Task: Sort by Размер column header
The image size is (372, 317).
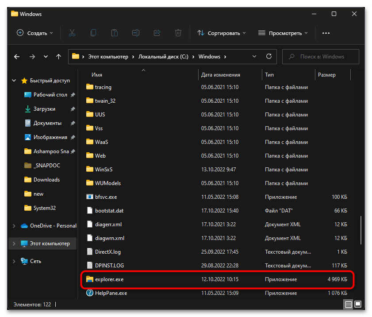Action: click(x=327, y=75)
